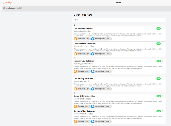Click orange Threshold Alert icon for Dad Motion Detection
Image resolution: width=171 pixels, height=126 pixels.
(x=75, y=39)
